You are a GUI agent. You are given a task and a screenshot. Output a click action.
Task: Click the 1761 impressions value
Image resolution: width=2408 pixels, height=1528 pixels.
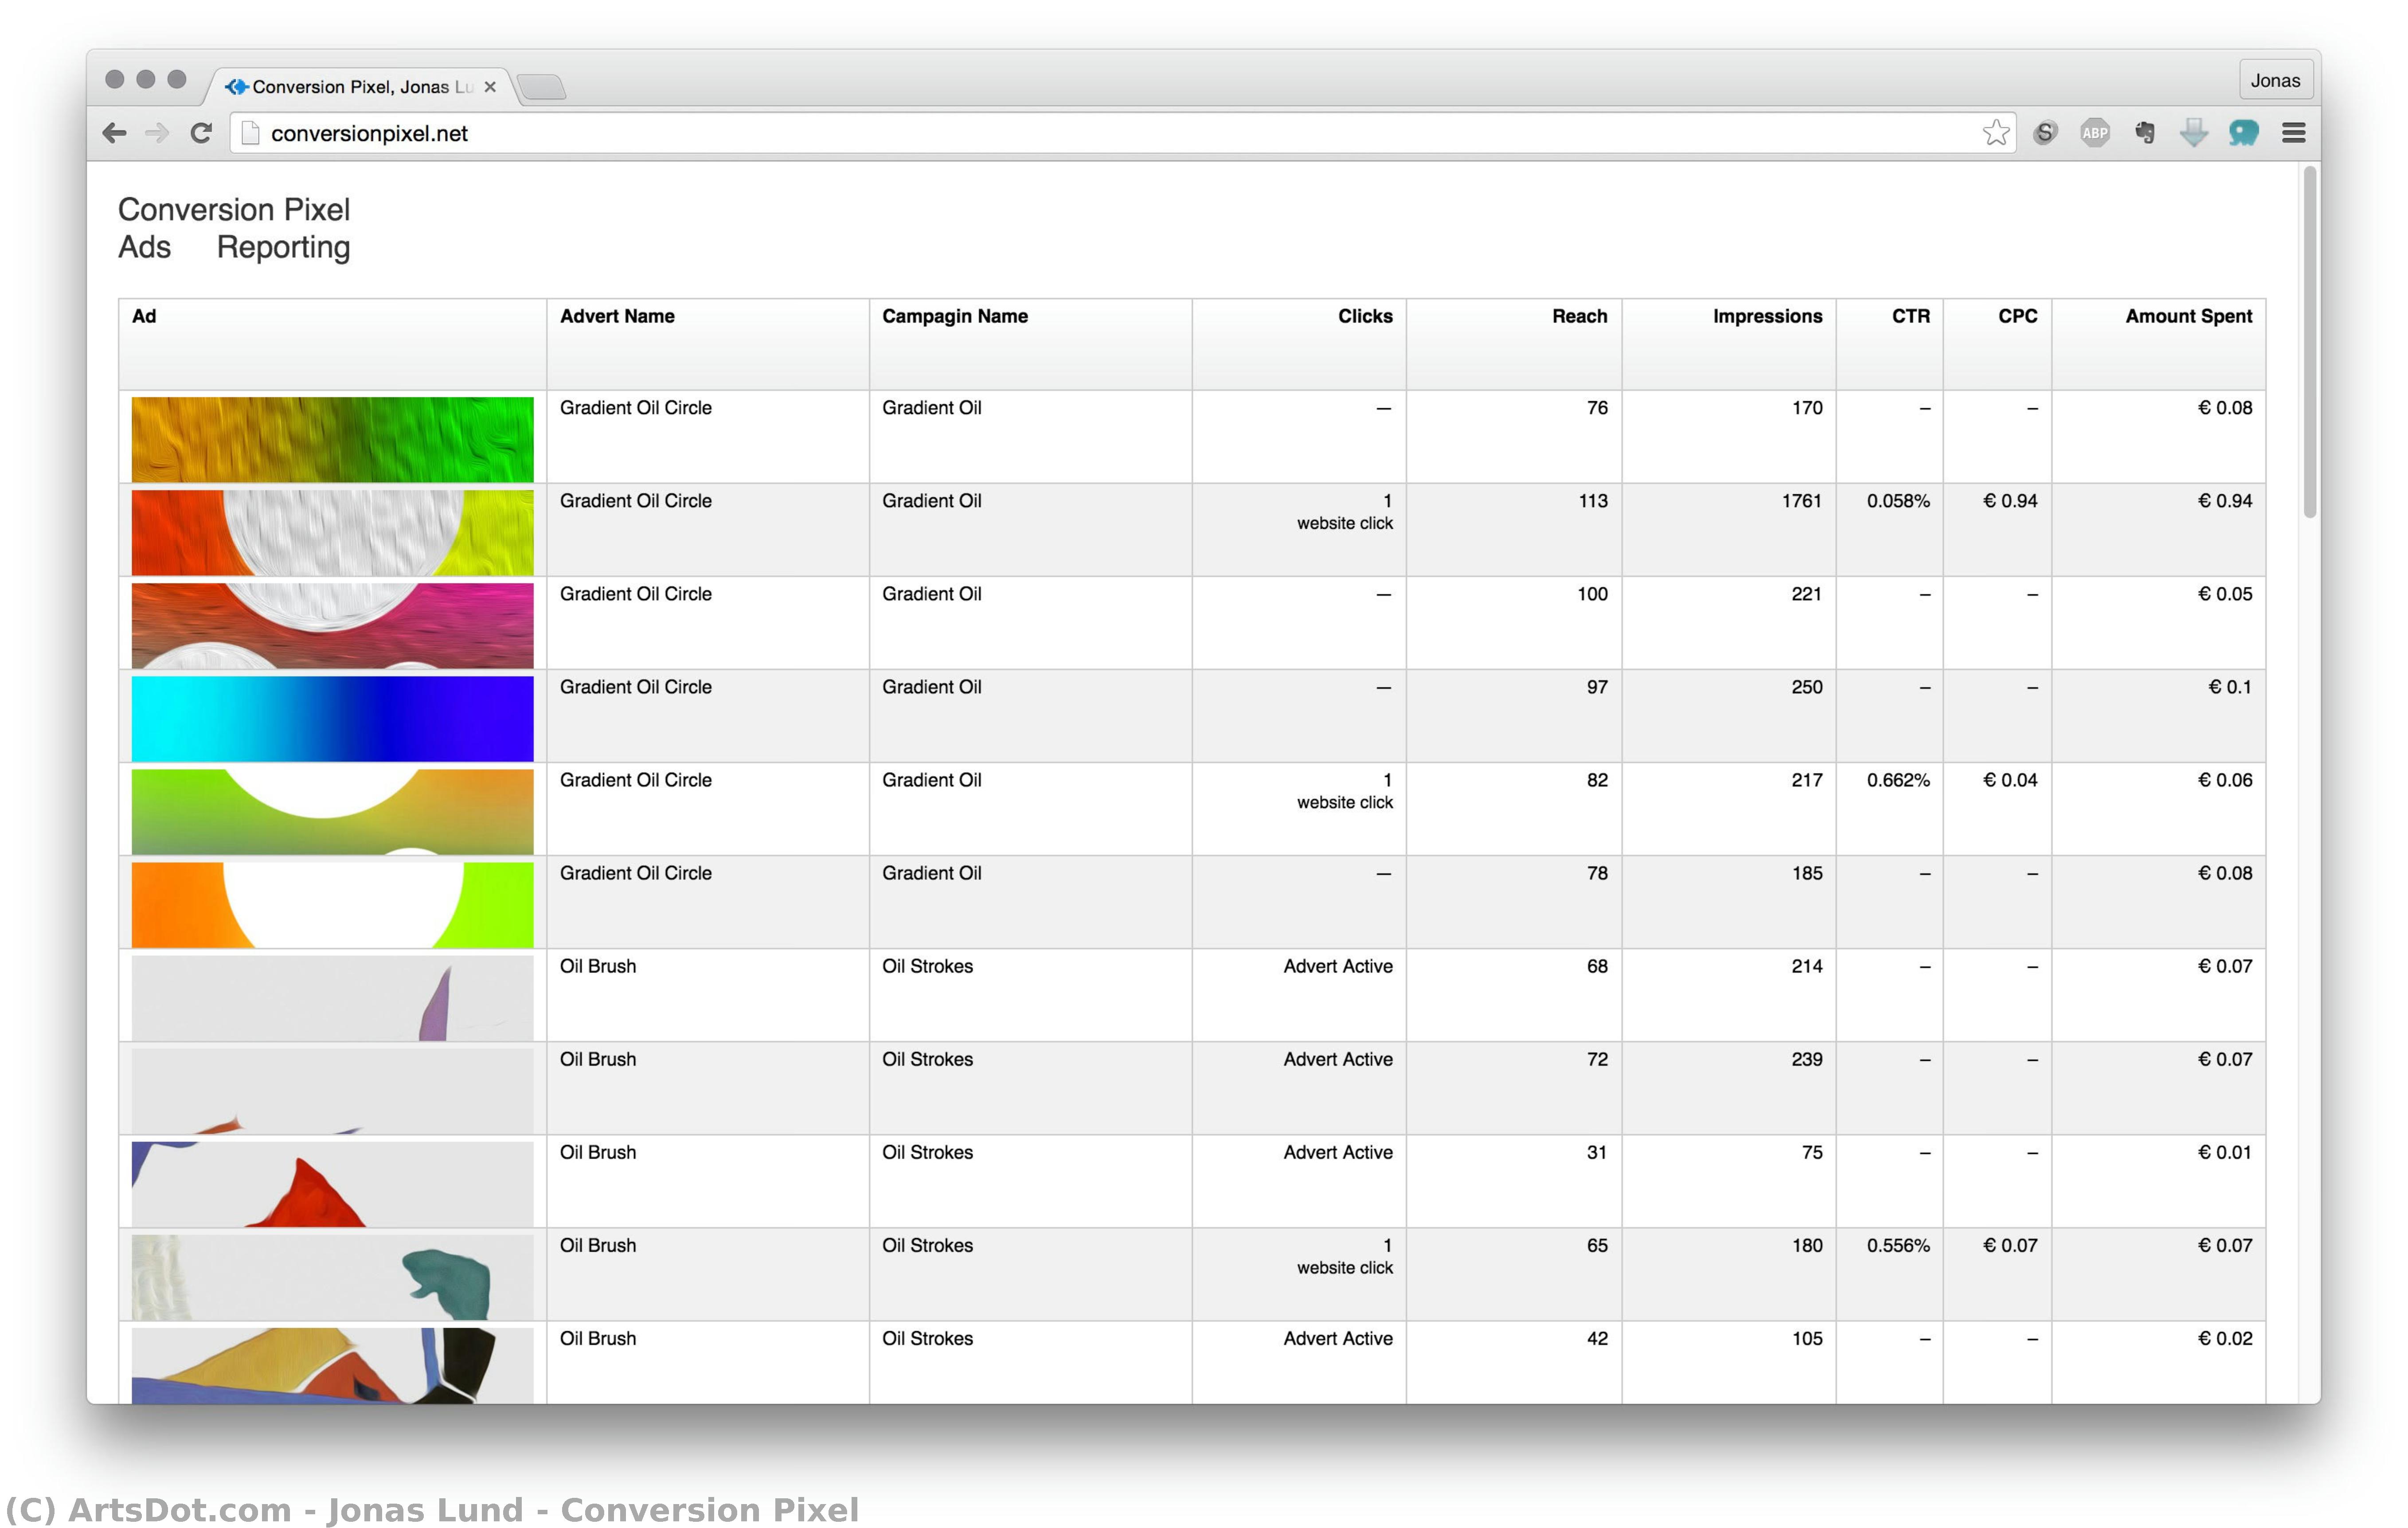coord(1802,501)
